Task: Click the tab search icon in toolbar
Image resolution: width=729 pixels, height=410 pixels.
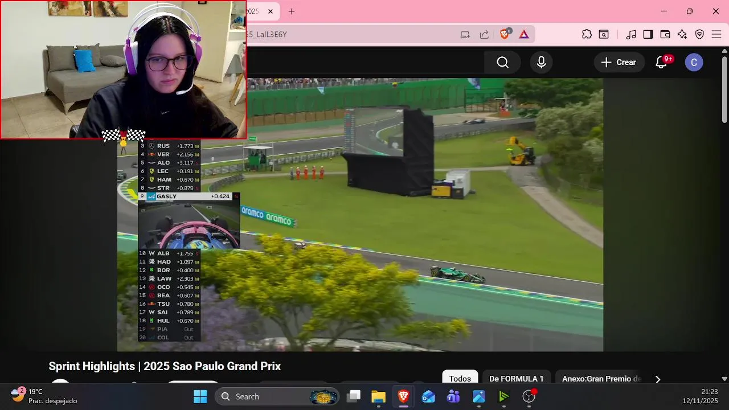Action: tap(604, 34)
